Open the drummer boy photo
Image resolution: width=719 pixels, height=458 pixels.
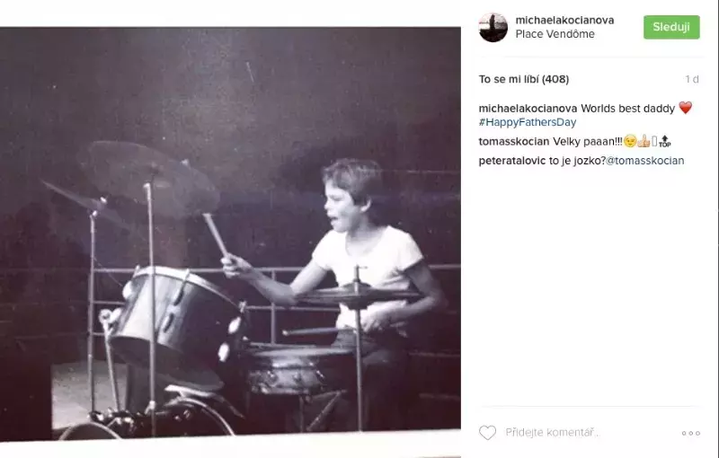[230, 234]
